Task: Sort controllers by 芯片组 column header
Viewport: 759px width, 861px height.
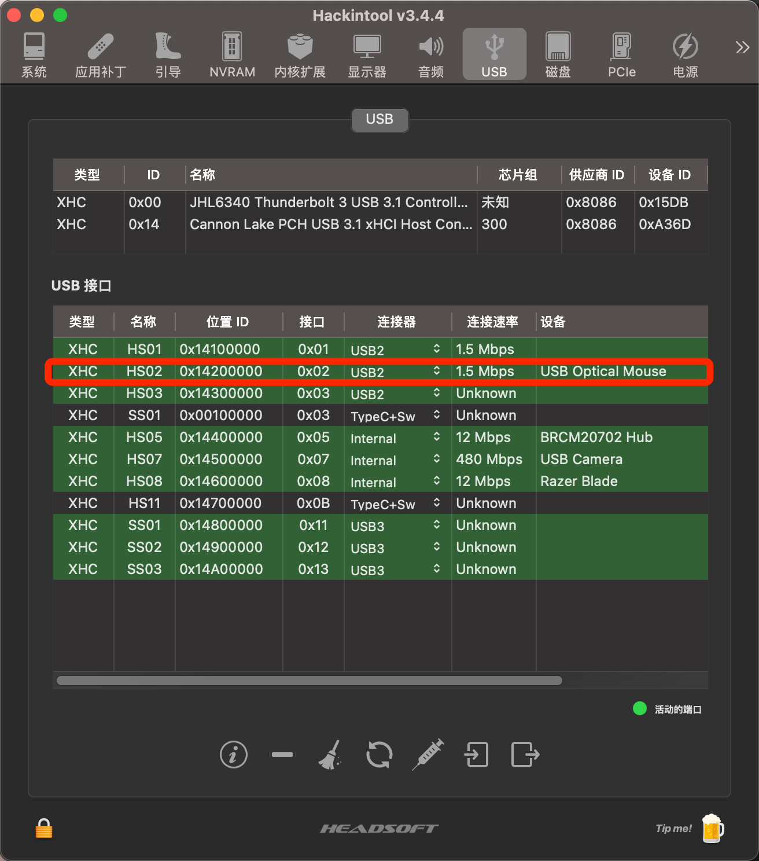Action: 518,175
